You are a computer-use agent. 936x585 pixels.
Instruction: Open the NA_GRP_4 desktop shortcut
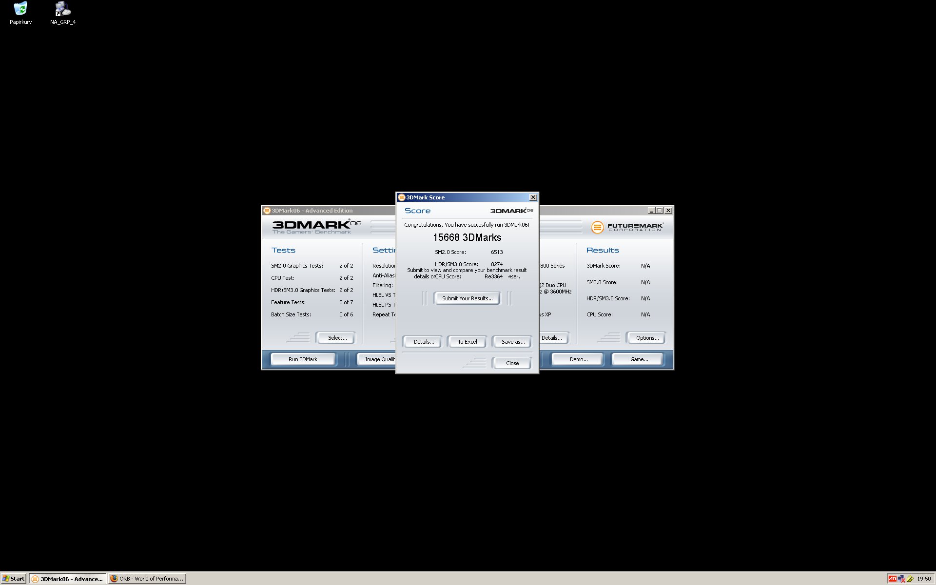click(63, 13)
